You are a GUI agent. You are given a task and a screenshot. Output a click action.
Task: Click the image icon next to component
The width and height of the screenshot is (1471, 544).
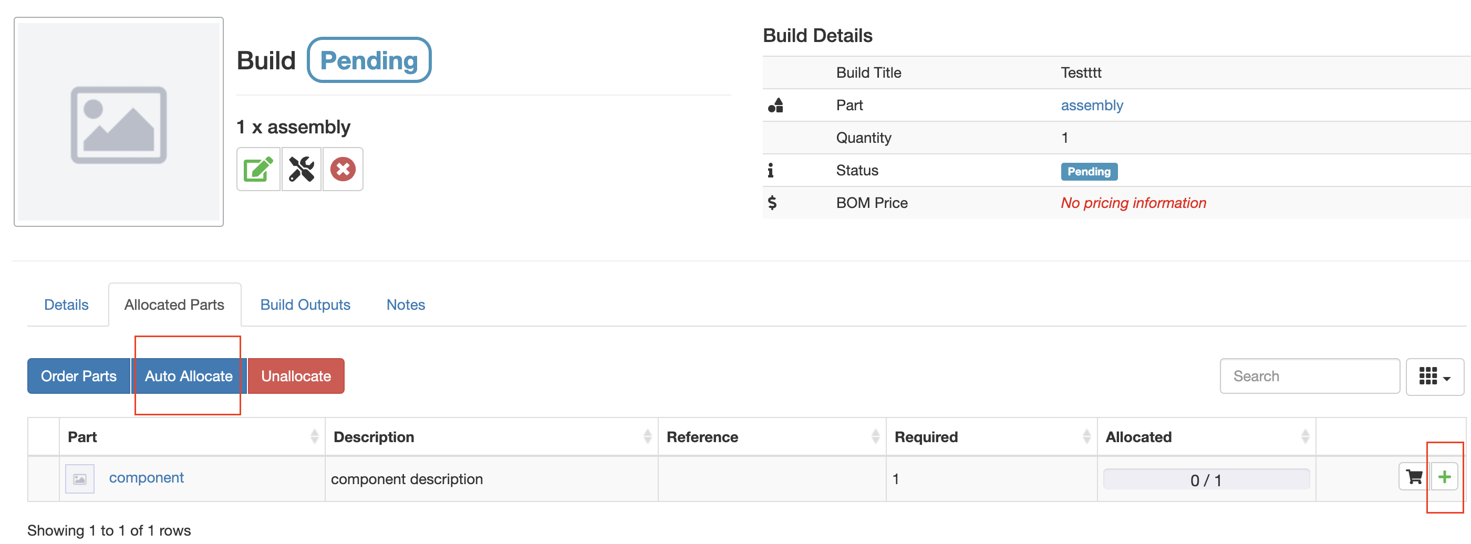point(79,478)
